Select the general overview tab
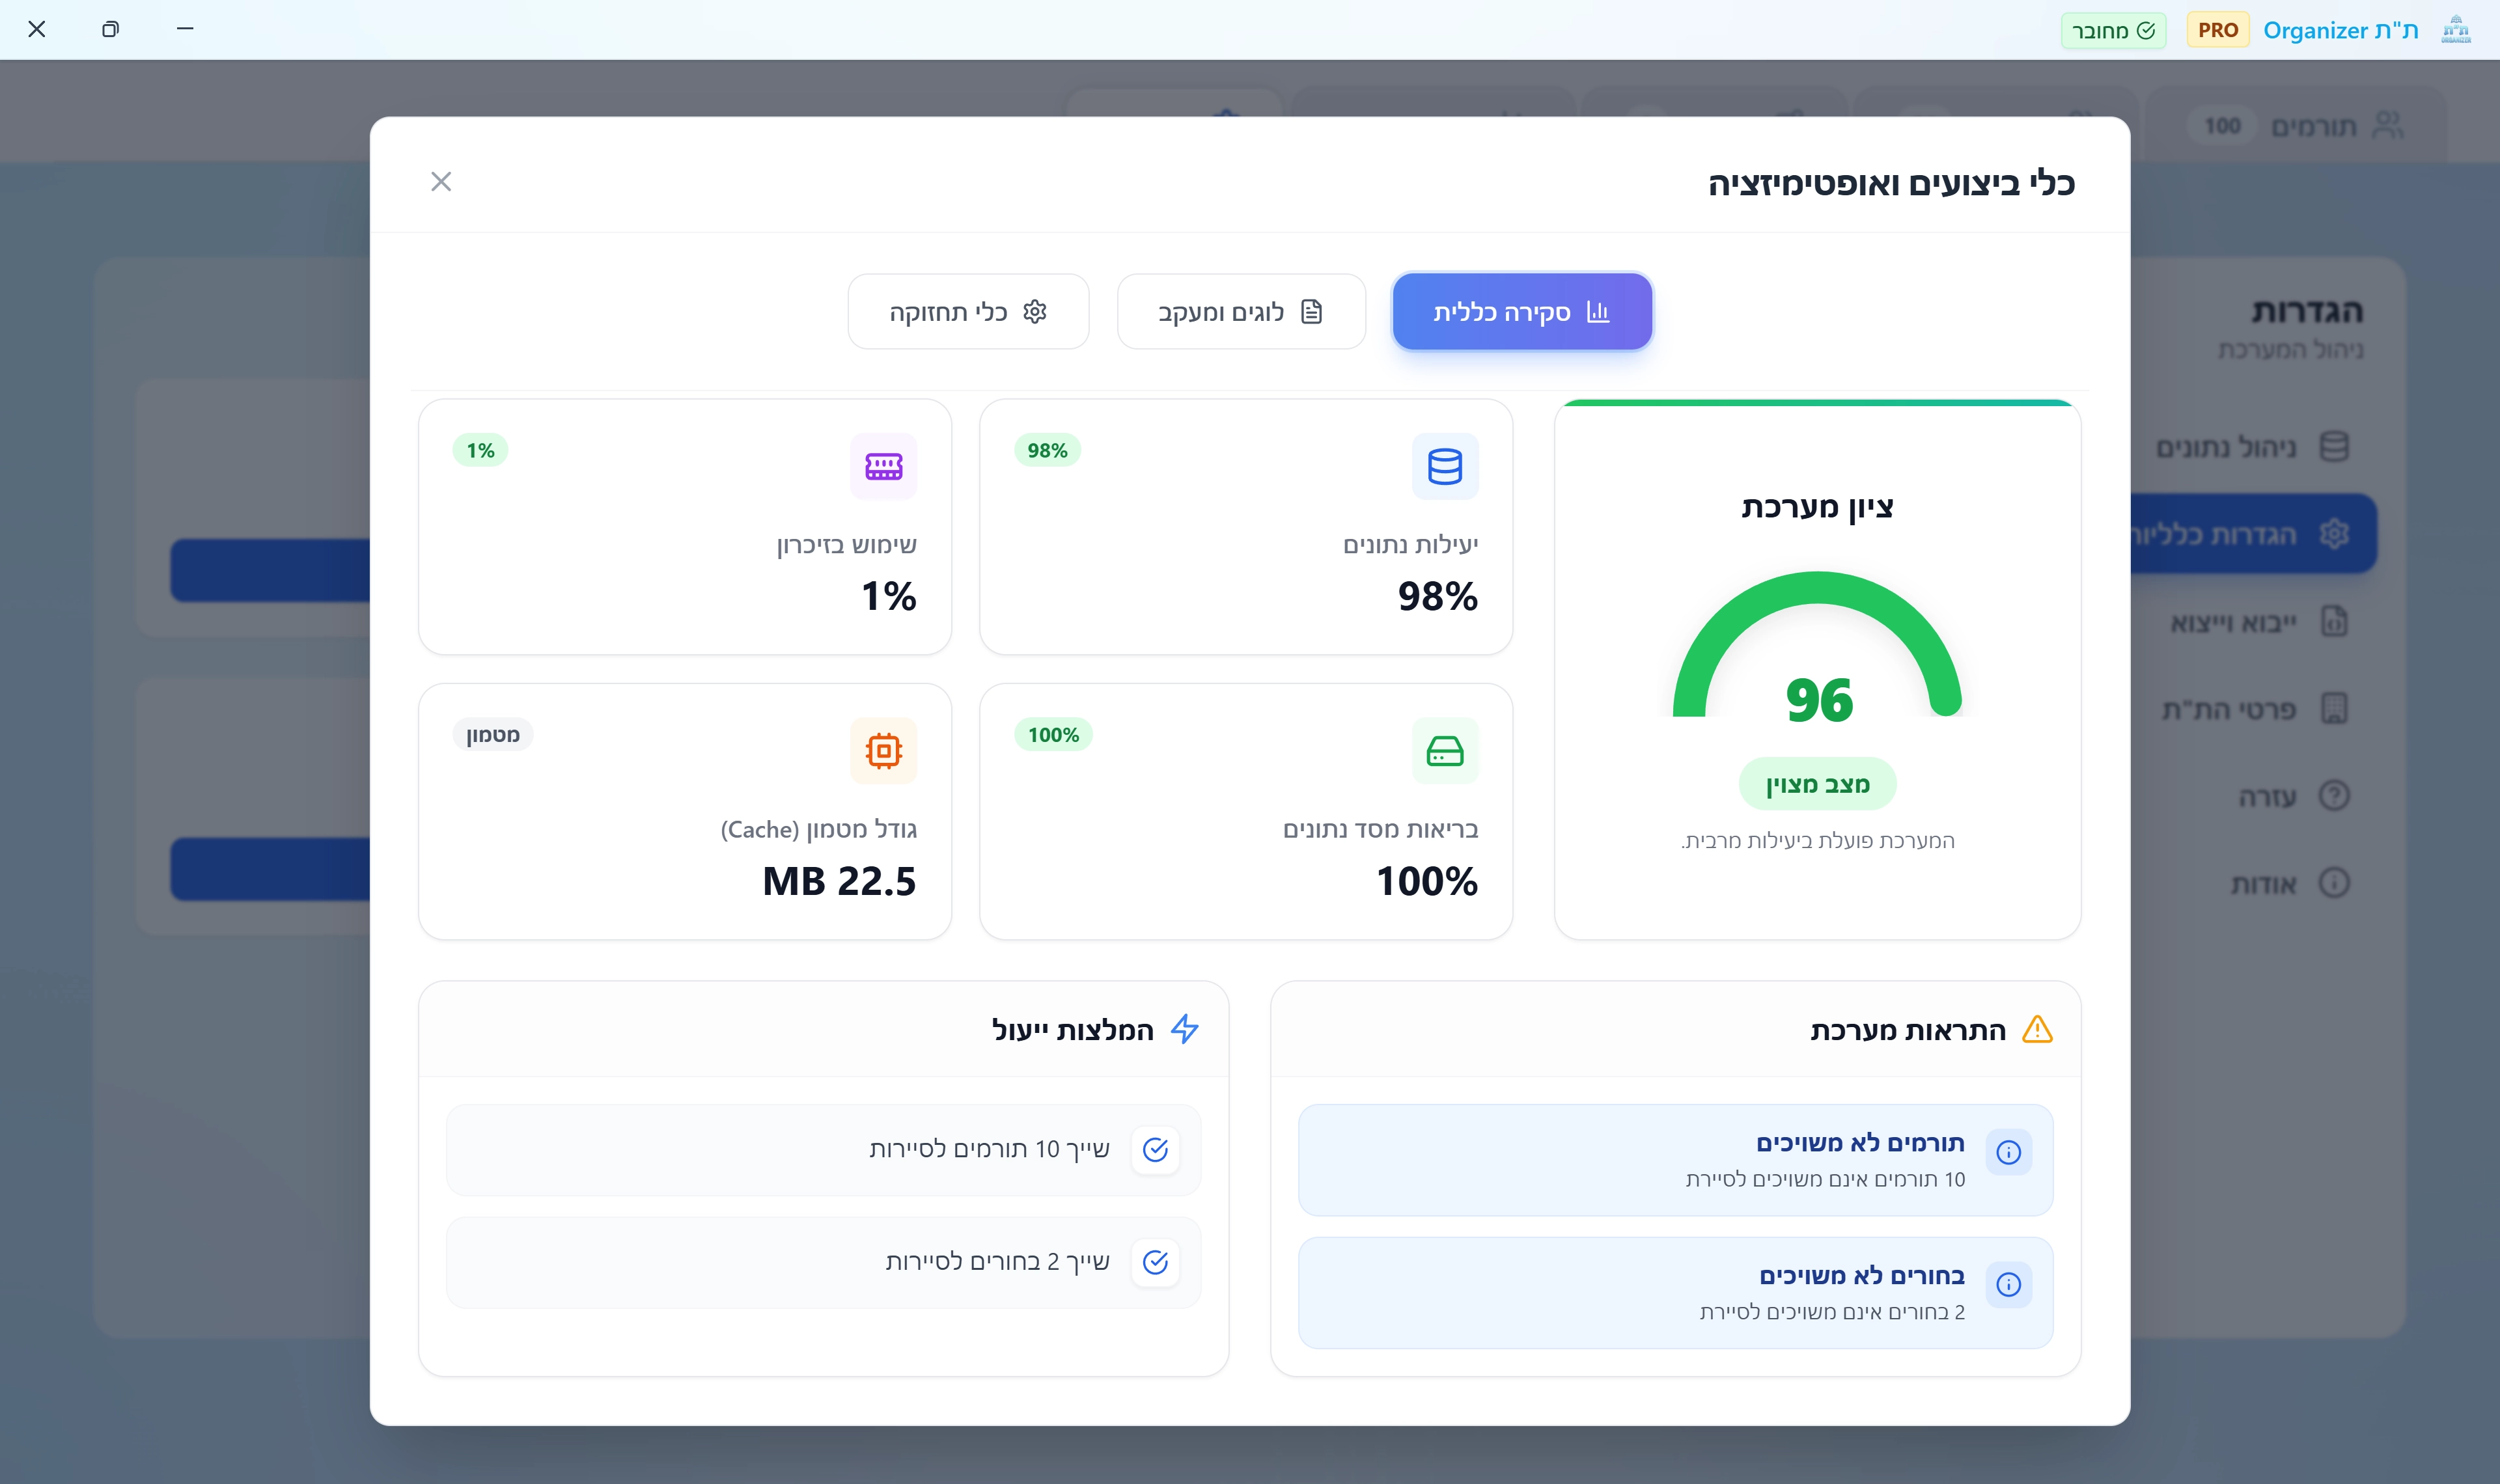The height and width of the screenshot is (1484, 2500). click(1521, 312)
